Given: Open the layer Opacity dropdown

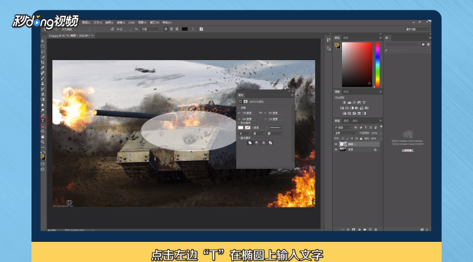Looking at the screenshot, I should [x=381, y=133].
